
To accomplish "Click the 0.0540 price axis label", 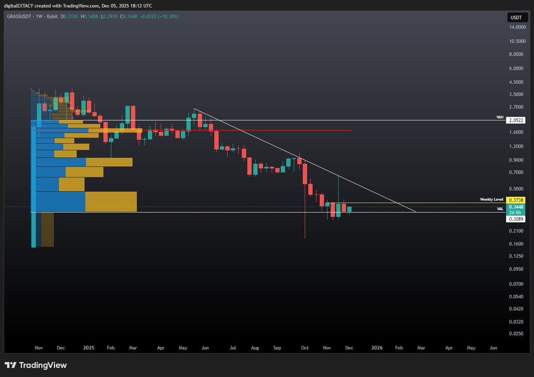I will pos(517,296).
